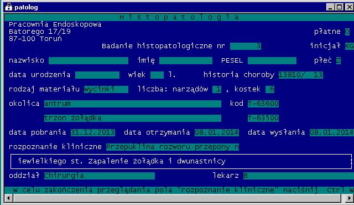The height and width of the screenshot is (205, 354).
Task: Click the data urodzenia field
Action: pyautogui.click(x=97, y=75)
